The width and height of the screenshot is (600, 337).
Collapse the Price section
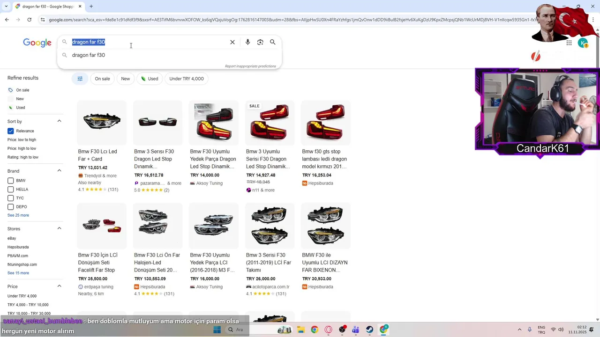[59, 286]
